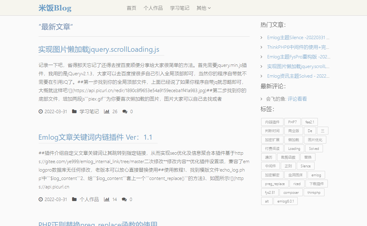Select the PHP7 tag

(292, 122)
